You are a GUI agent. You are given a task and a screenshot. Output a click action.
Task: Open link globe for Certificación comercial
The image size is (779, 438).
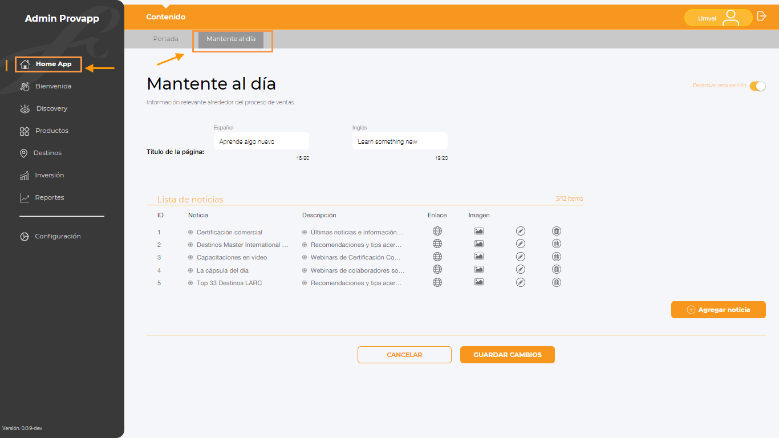point(437,231)
